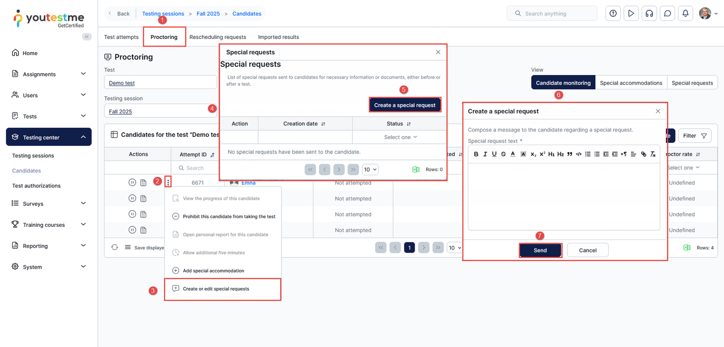
Task: Open the text color picker
Action: [x=513, y=154]
